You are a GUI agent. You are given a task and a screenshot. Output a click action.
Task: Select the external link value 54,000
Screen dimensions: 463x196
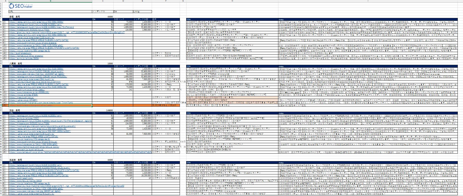coord(123,74)
